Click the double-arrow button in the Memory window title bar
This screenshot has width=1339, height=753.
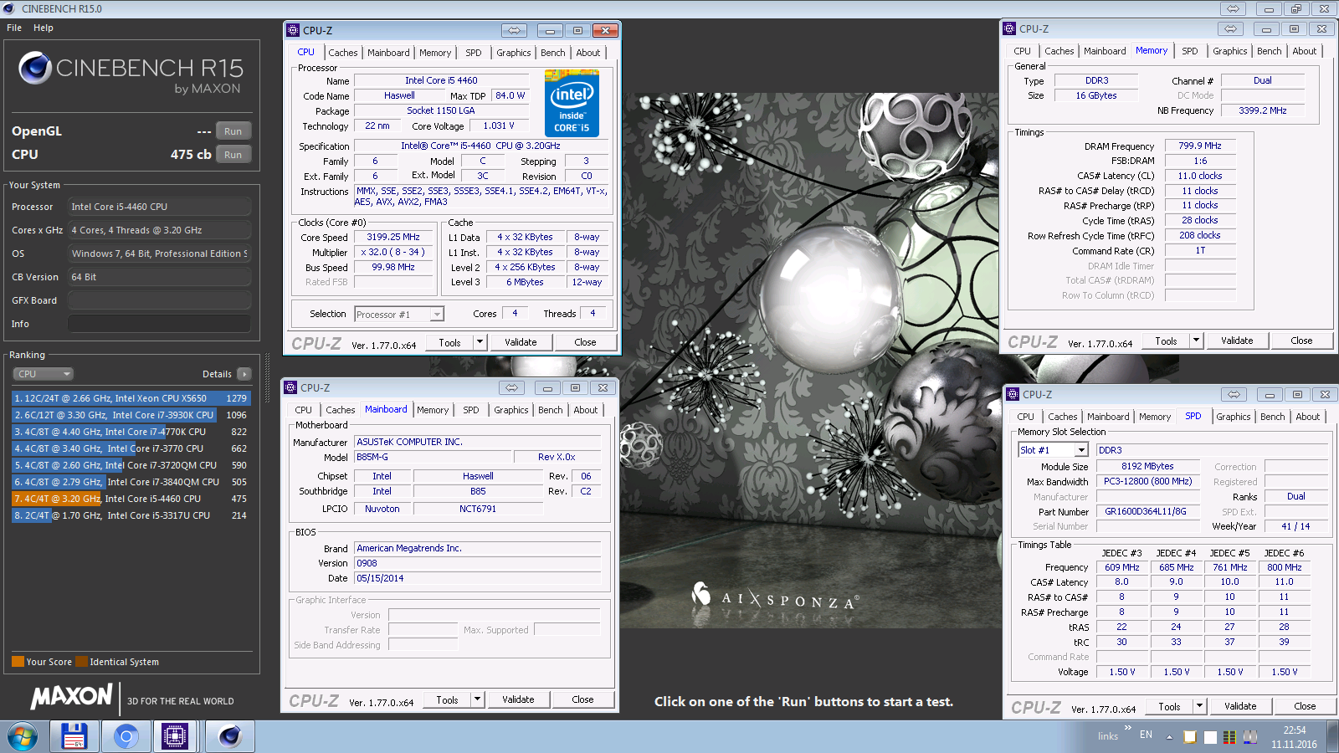pyautogui.click(x=1230, y=28)
